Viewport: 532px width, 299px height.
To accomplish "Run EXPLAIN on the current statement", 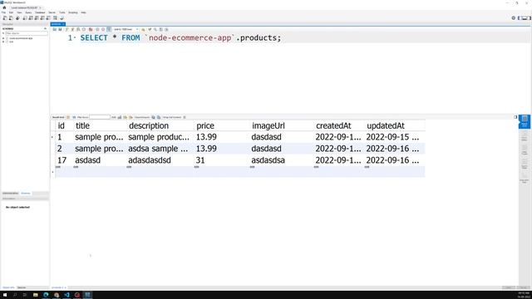I will click(78, 30).
